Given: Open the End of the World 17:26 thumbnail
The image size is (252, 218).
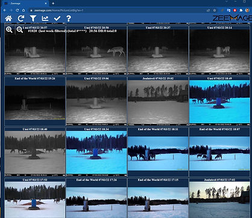Looking at the screenshot, I should tap(96, 202).
